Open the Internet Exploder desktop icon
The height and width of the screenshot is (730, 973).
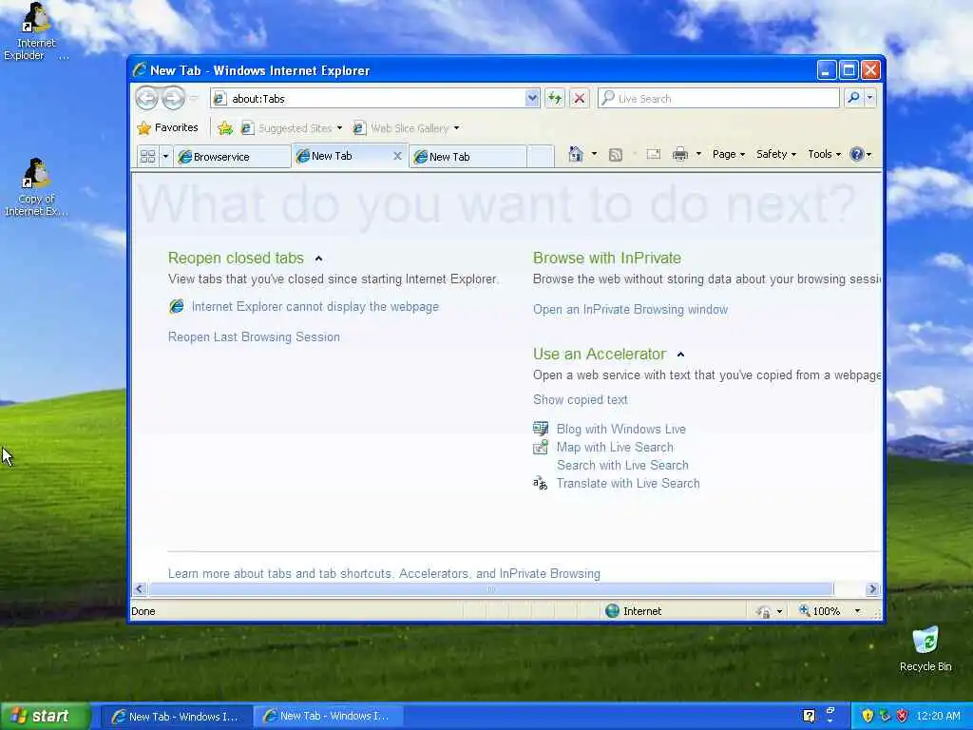tap(36, 31)
